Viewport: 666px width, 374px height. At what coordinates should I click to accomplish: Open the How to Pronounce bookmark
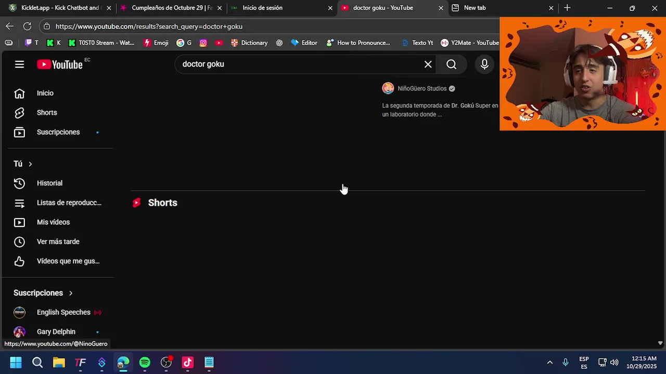(358, 43)
